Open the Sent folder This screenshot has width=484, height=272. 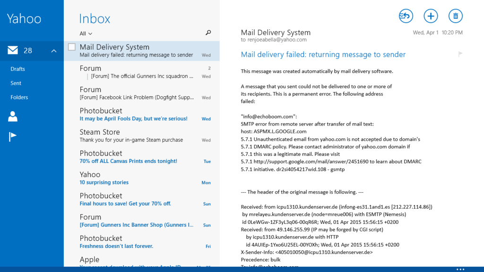point(16,83)
